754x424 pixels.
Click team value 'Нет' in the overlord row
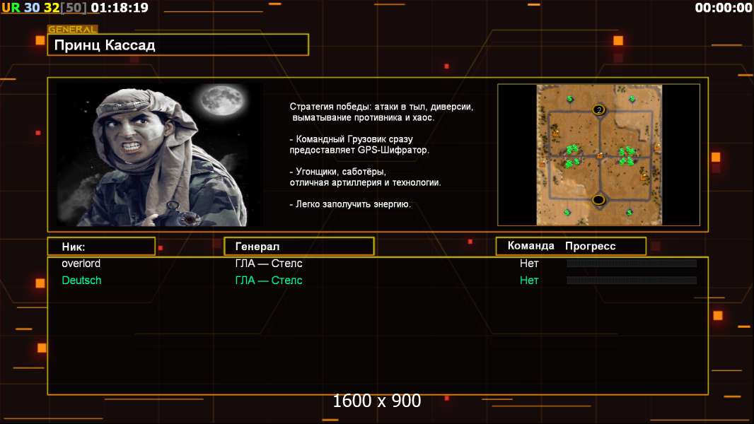(x=529, y=263)
